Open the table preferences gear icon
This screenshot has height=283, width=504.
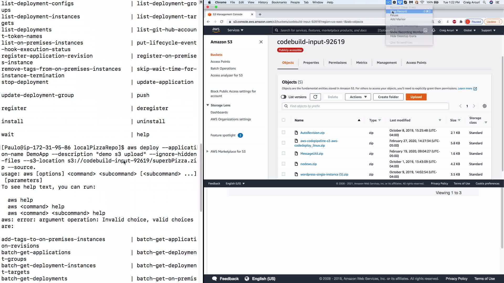pos(485,106)
